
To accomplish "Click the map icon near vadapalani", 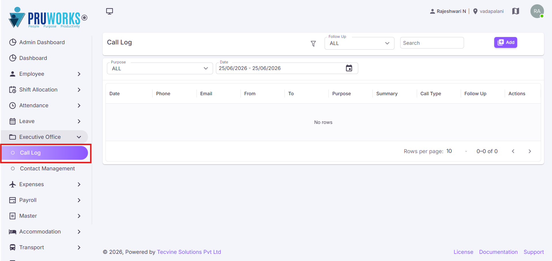I will click(516, 11).
